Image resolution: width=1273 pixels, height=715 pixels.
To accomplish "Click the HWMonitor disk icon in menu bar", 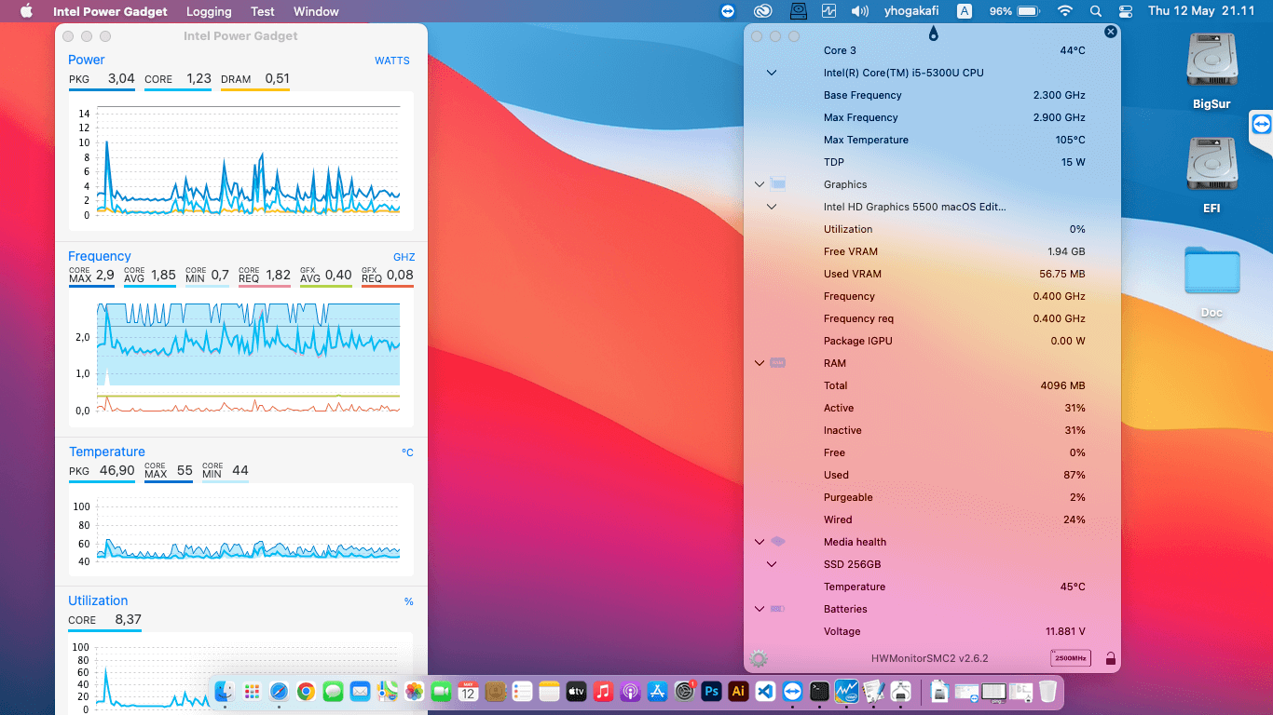I will click(798, 11).
